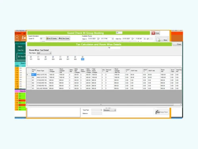Toggle the checkbox for room 302
Viewport: 198px width, 149px height.
(x=75, y=57)
